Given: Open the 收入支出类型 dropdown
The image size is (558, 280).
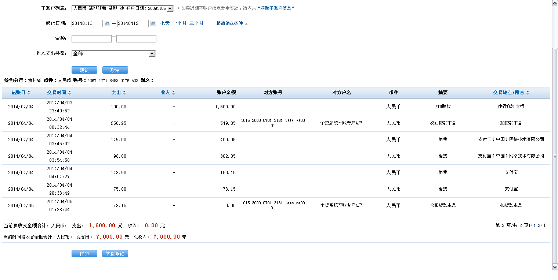Looking at the screenshot, I should pyautogui.click(x=152, y=54).
